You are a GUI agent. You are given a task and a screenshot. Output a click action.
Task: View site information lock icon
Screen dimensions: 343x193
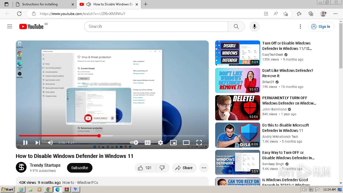point(33,14)
